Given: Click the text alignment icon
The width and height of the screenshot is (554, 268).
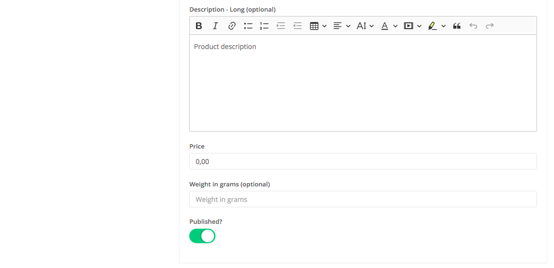Looking at the screenshot, I should coord(338,26).
